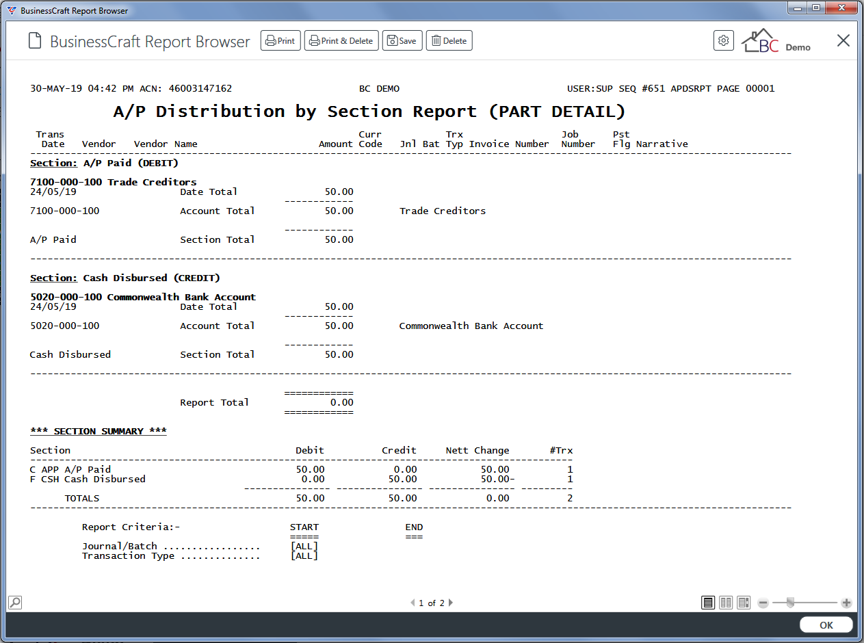This screenshot has width=864, height=643.
Task: Click the '7100-000-100 Trade Creditors' account heading
Action: (x=114, y=182)
